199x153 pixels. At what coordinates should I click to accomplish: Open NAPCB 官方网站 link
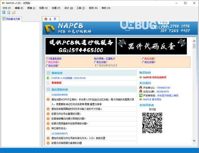coord(152,100)
